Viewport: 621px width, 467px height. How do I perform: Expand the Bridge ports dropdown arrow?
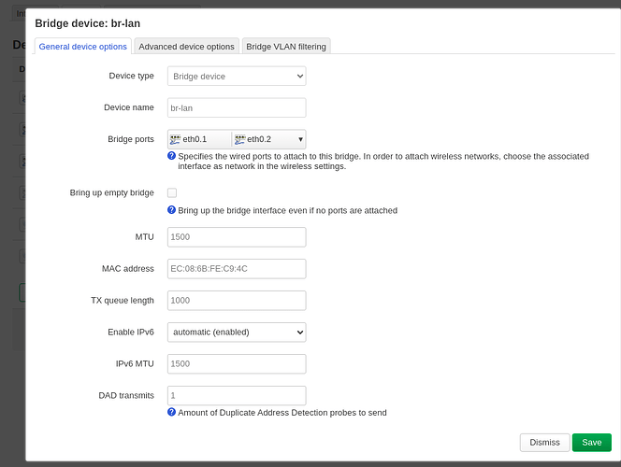(x=300, y=139)
